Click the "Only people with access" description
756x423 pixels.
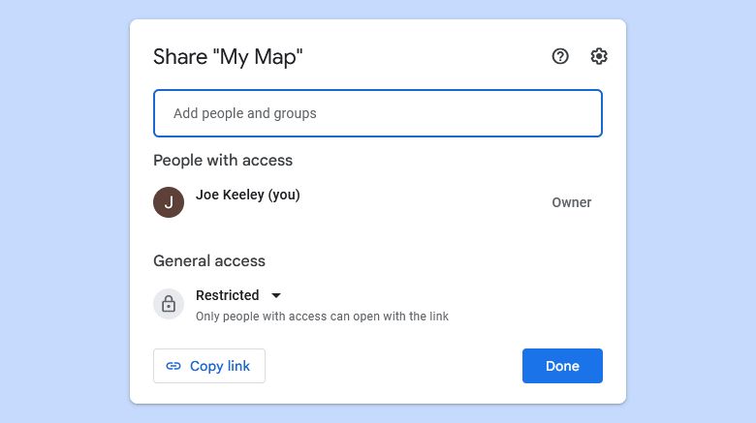(322, 317)
